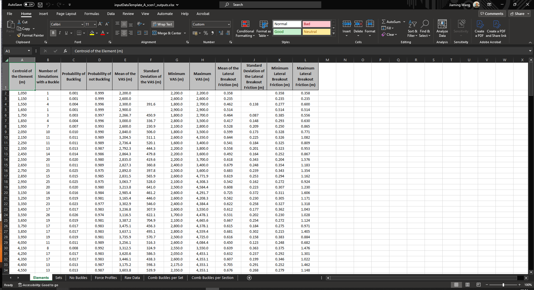Click the zoom slider handle
Screen dimensions: 534x290
point(503,285)
